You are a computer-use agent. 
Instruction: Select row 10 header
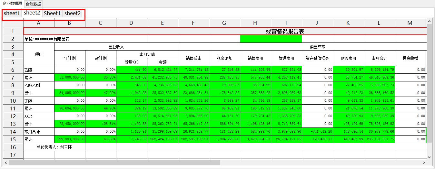click(13, 101)
